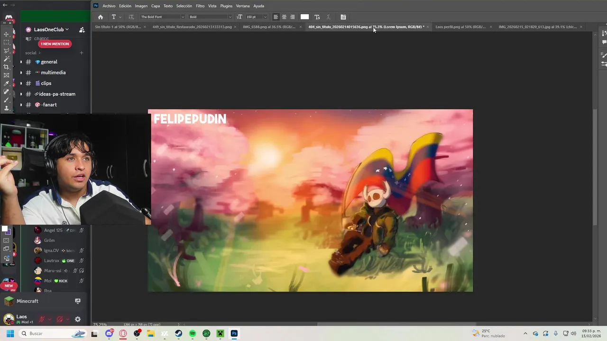Viewport: 607px width, 341px height.
Task: Show hidden system tray icons chevron
Action: point(525,333)
